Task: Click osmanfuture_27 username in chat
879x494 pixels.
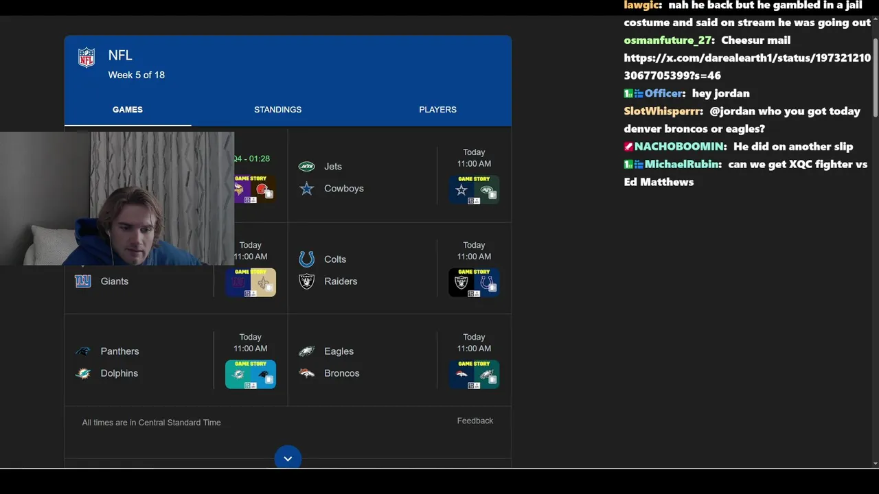Action: coord(667,40)
